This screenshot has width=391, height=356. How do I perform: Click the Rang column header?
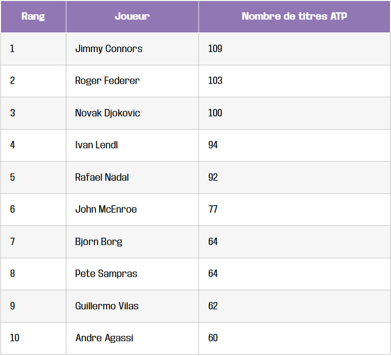[33, 16]
